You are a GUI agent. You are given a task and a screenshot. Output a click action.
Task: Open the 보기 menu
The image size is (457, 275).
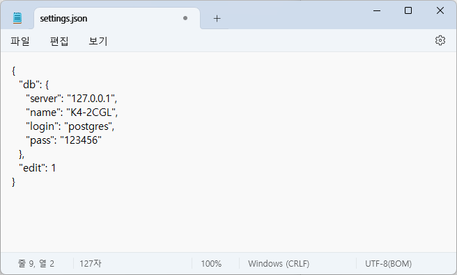[x=98, y=41]
